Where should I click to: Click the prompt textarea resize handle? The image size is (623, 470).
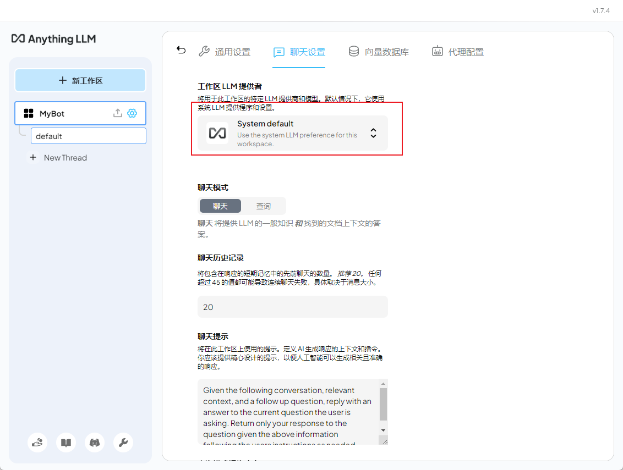[384, 441]
